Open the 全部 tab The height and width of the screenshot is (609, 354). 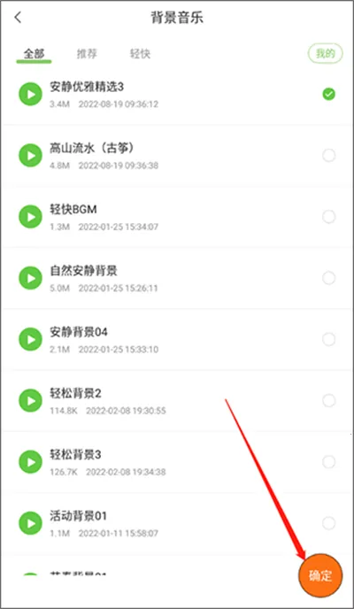(x=34, y=54)
